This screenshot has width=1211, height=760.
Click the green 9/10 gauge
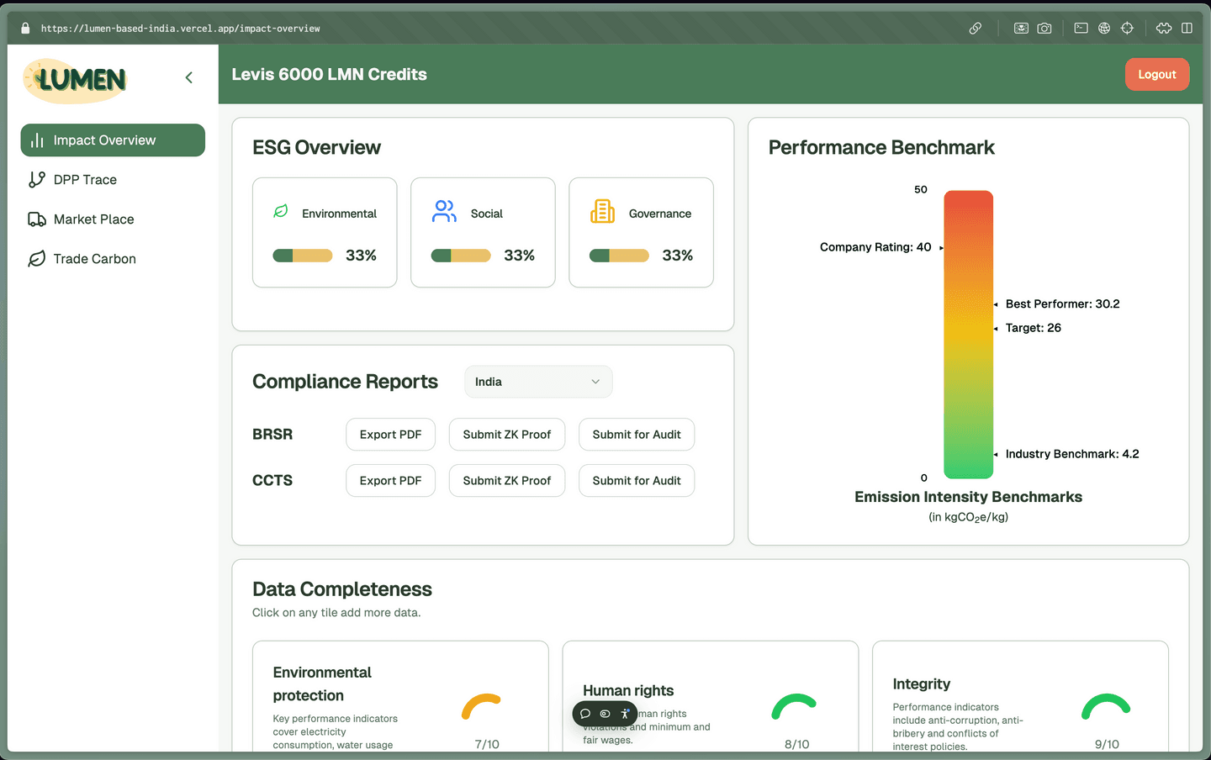tap(1106, 708)
